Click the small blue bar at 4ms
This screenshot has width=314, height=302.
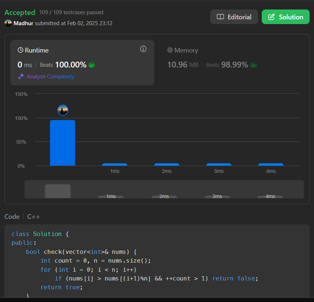[x=271, y=164]
